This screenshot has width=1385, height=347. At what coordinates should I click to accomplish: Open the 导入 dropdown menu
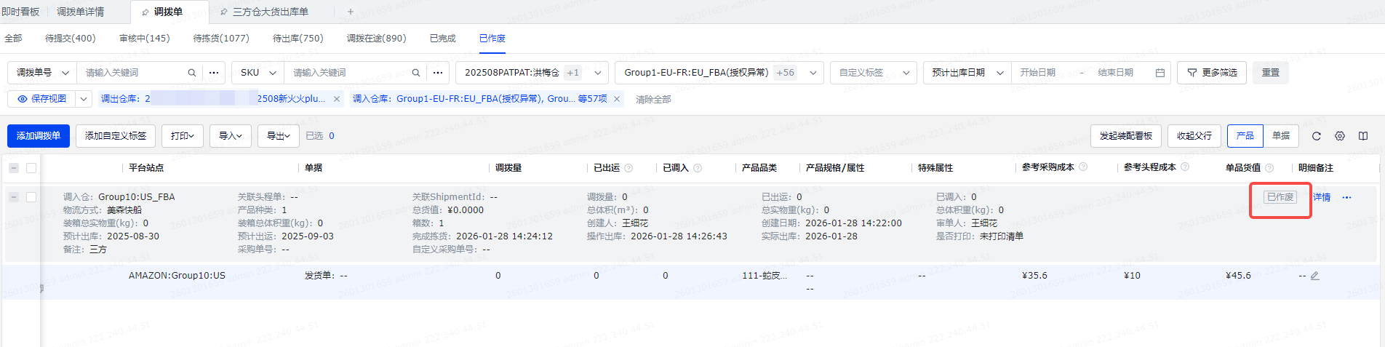click(x=231, y=136)
